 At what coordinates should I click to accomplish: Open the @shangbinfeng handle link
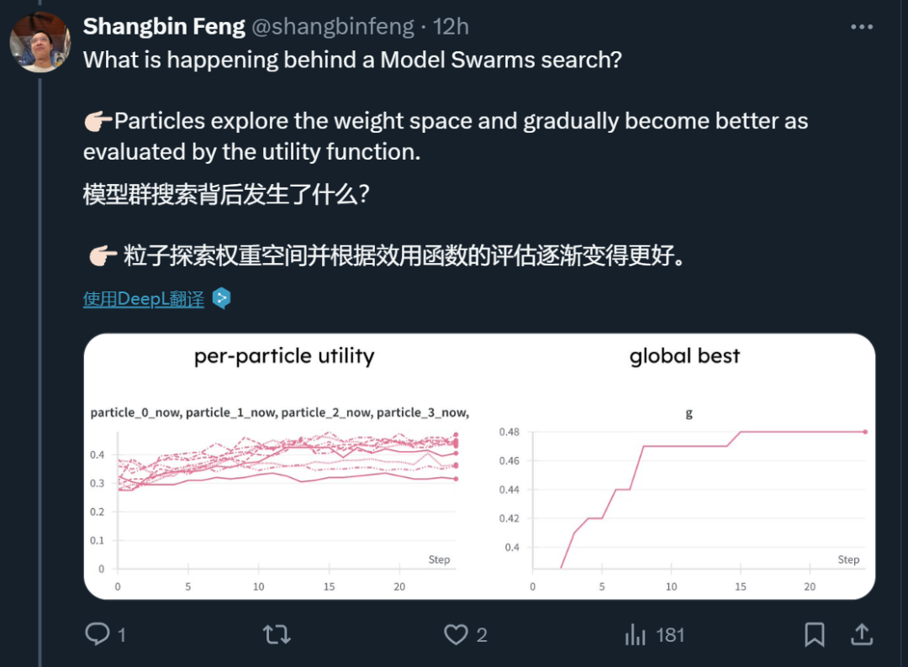333,27
